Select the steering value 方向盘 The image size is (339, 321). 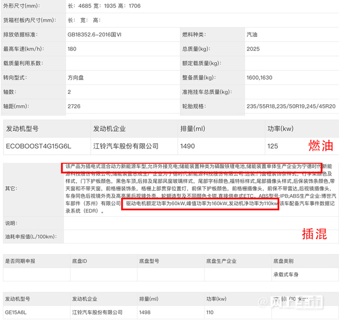coord(75,77)
